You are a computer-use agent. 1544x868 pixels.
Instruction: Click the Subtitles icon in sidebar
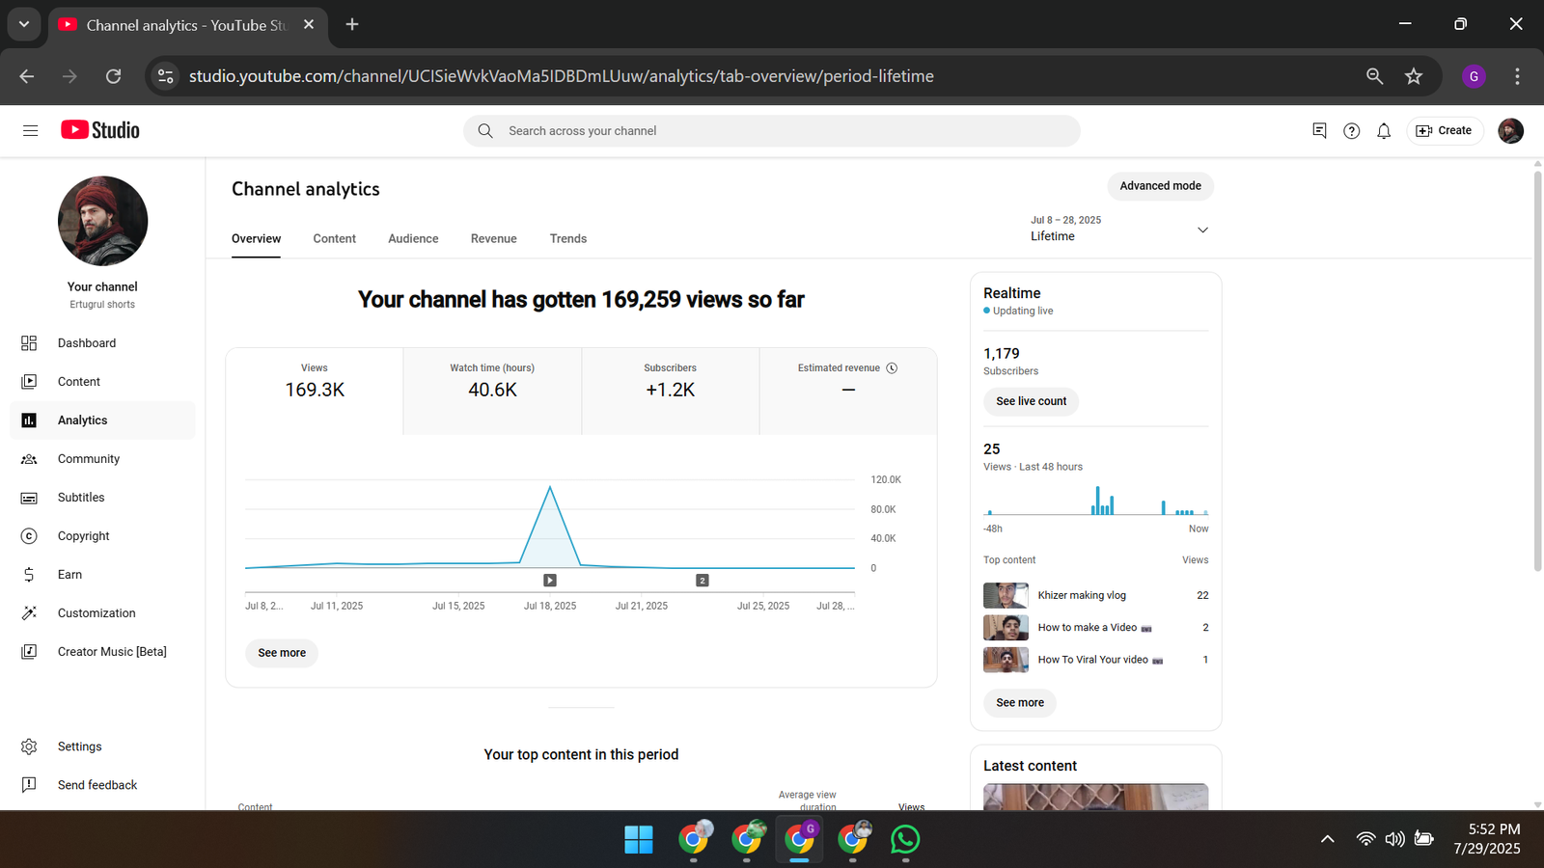pos(29,498)
